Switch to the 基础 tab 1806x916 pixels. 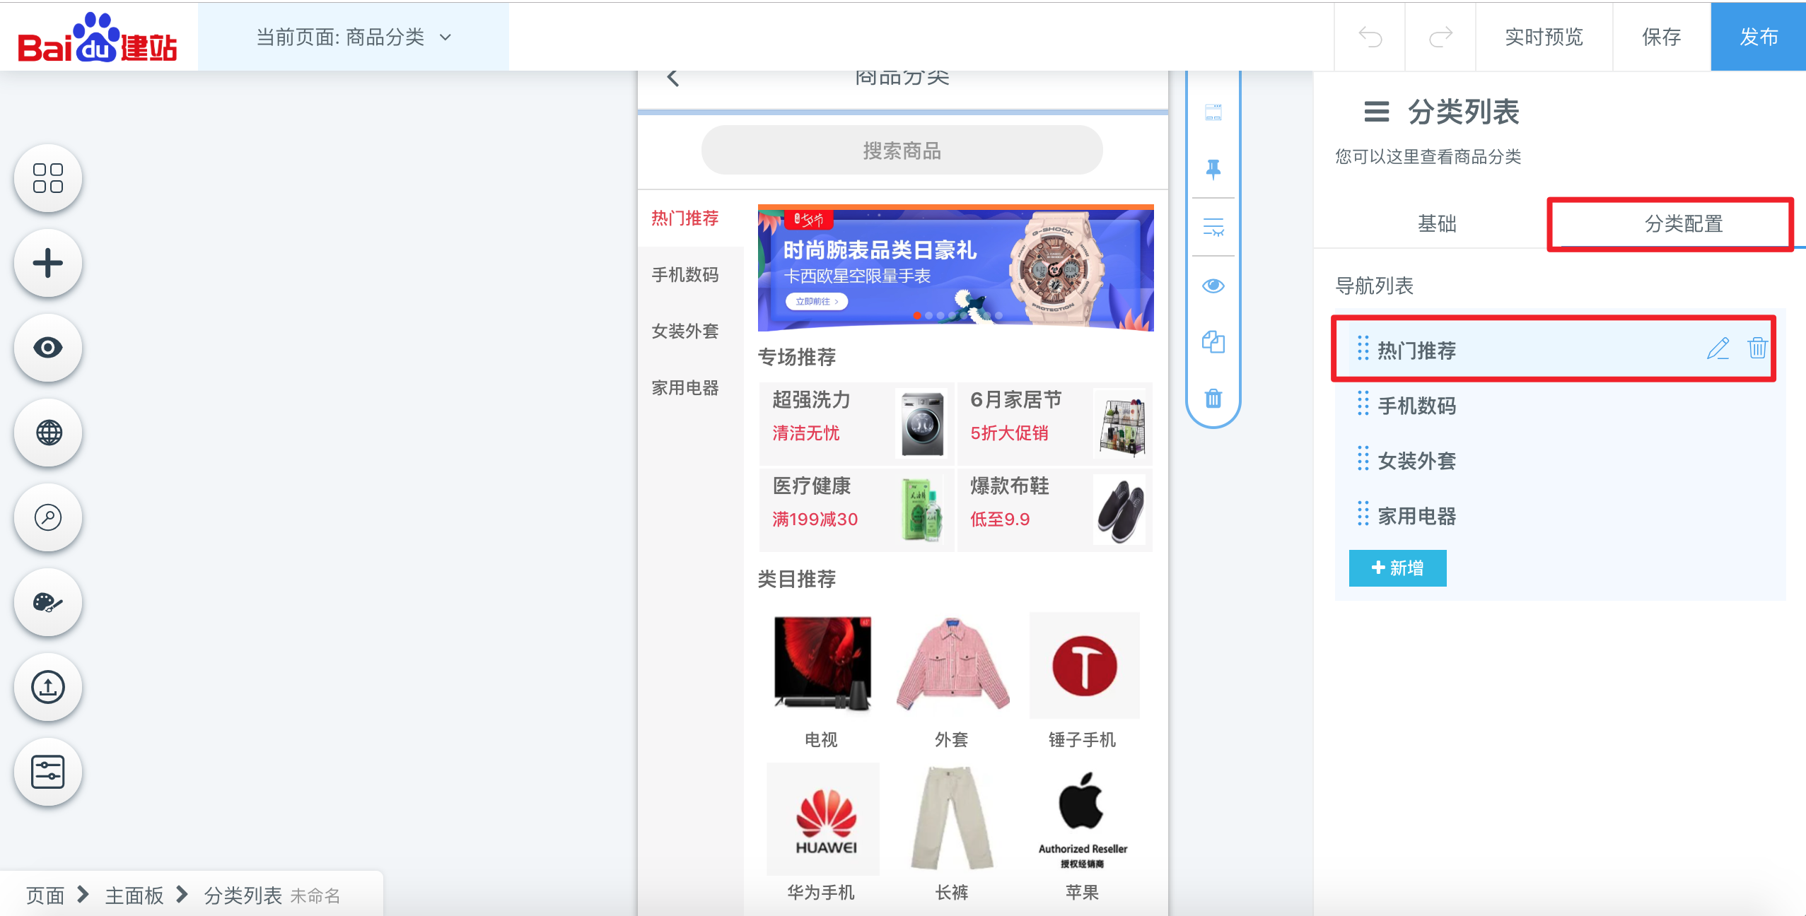(x=1437, y=224)
